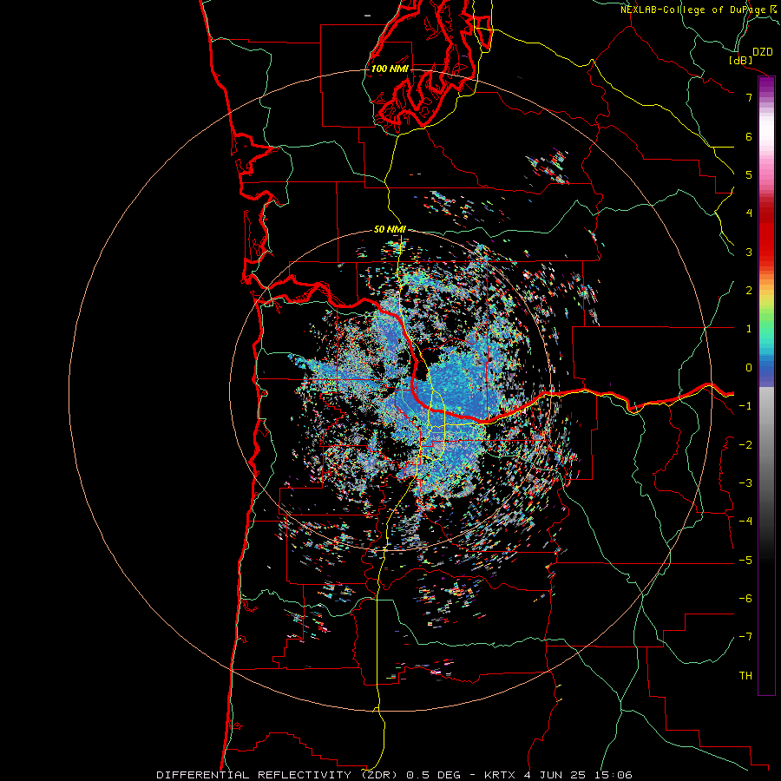Click the 'TH' label at legend bottom
This screenshot has width=781, height=781.
pyautogui.click(x=745, y=675)
